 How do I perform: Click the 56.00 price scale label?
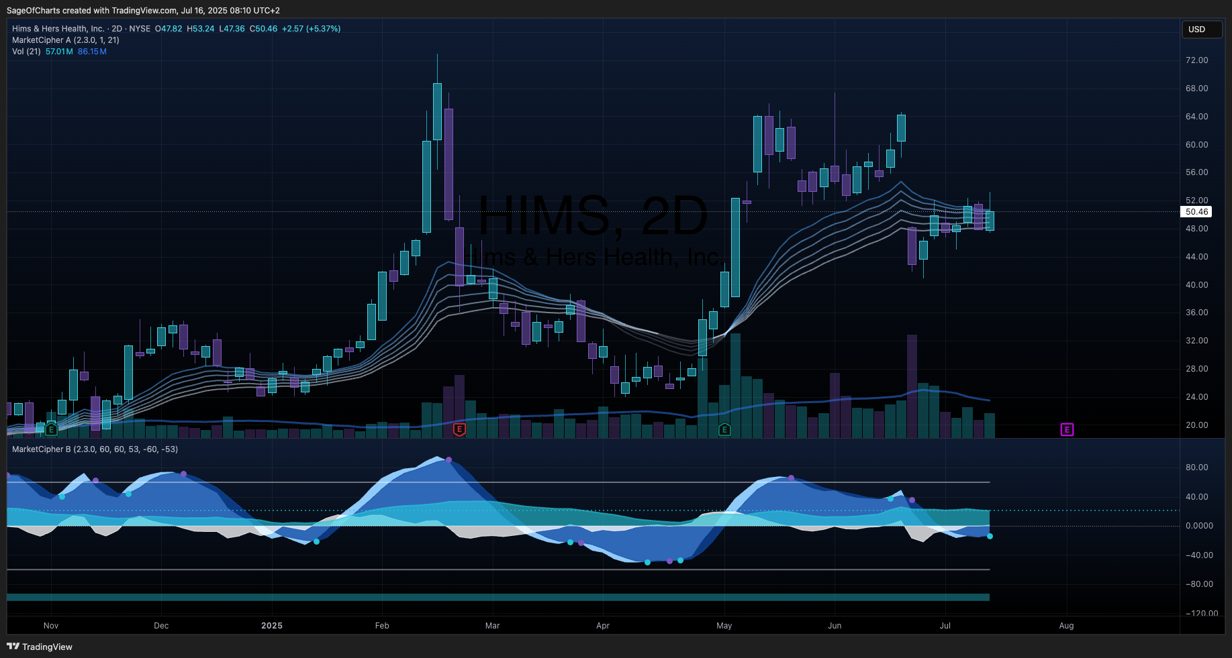click(1196, 172)
